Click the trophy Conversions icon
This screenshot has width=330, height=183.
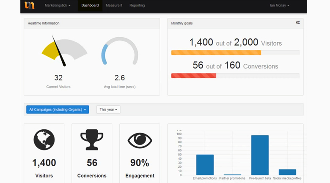coord(92,140)
